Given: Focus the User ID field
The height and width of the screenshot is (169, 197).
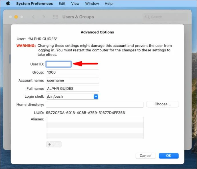Looking at the screenshot, I should tap(59, 64).
